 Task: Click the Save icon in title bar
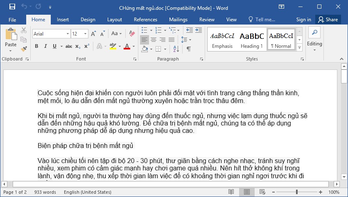(12, 7)
